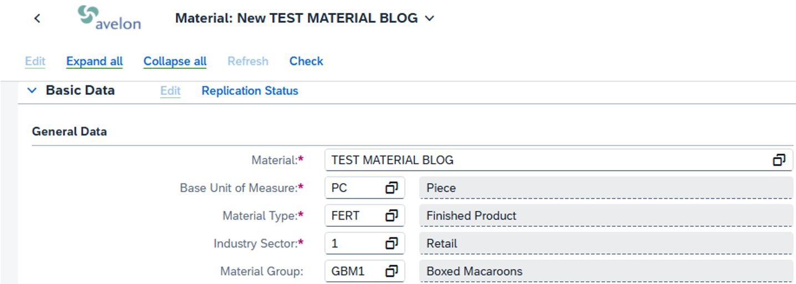
Task: Click Edit in the Basic Data header
Action: (170, 91)
